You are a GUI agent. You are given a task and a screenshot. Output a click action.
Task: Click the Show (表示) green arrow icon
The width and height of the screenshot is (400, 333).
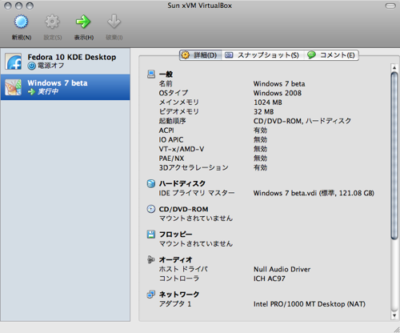point(83,22)
